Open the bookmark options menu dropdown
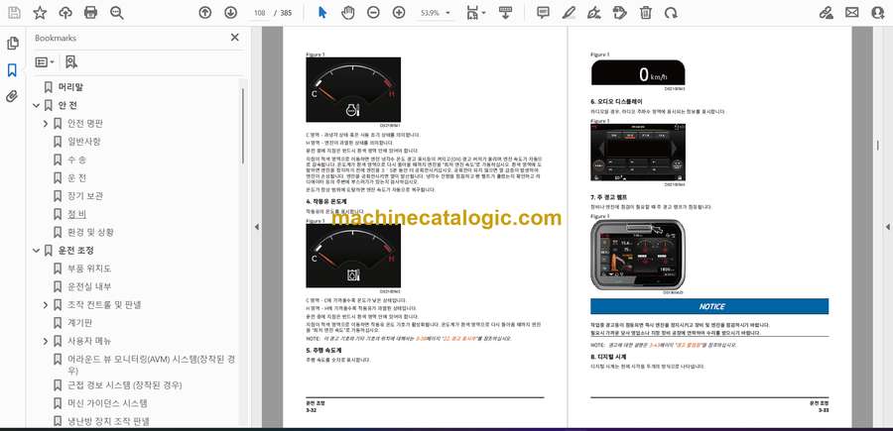This screenshot has height=431, width=893. point(45,62)
